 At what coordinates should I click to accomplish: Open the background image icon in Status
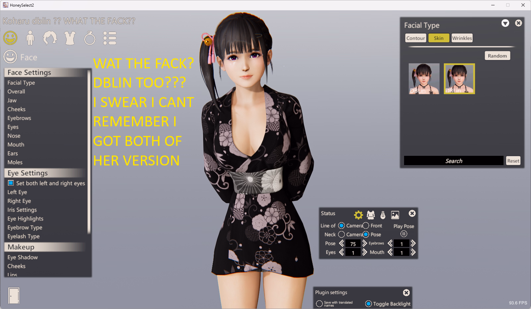point(395,215)
